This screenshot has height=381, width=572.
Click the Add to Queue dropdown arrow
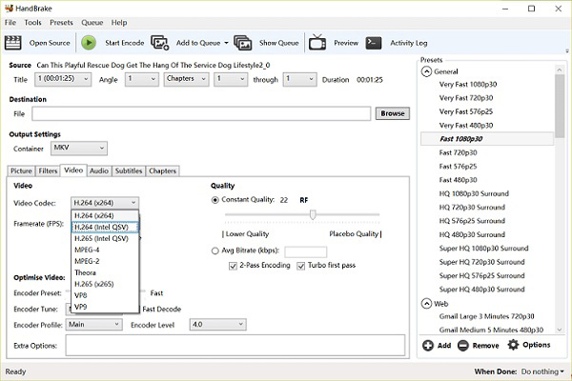coord(226,43)
